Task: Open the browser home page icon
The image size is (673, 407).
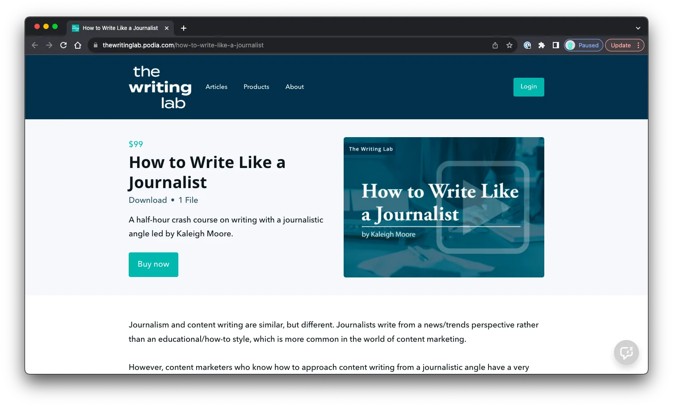Action: 78,45
